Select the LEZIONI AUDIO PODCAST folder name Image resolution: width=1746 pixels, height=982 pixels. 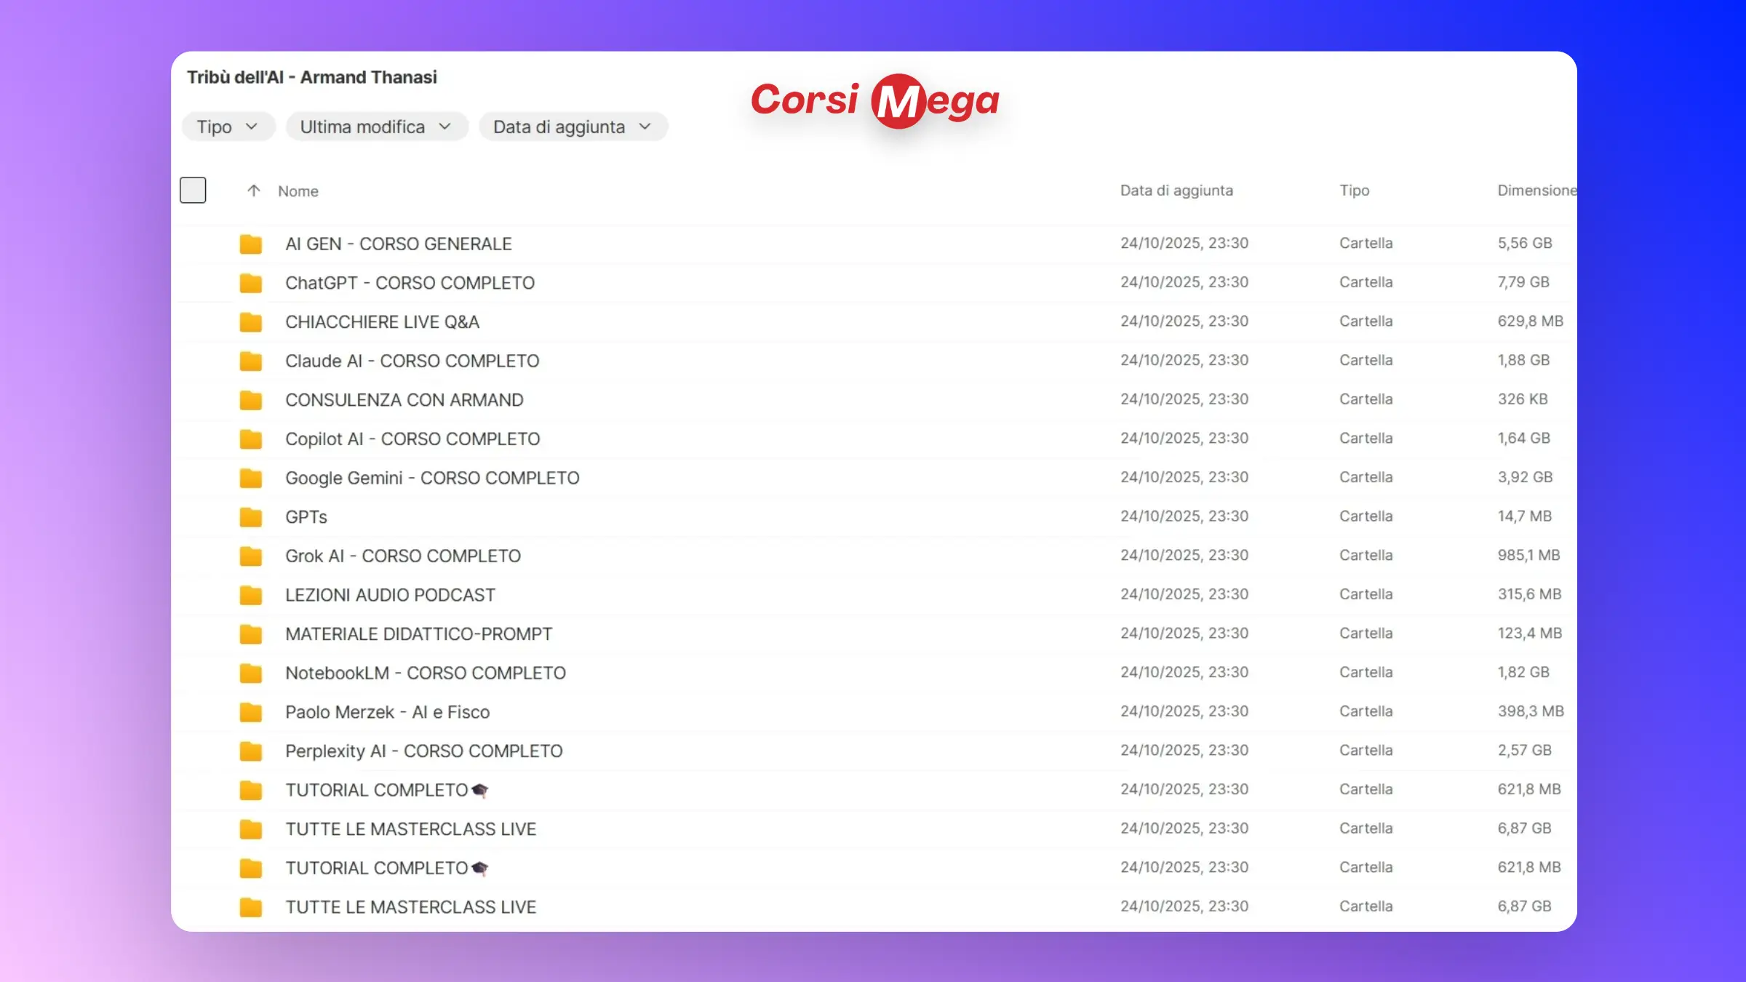coord(390,595)
